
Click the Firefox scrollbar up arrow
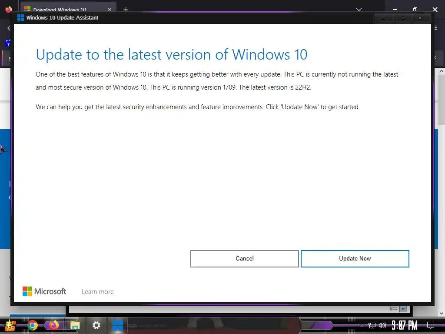[x=442, y=71]
